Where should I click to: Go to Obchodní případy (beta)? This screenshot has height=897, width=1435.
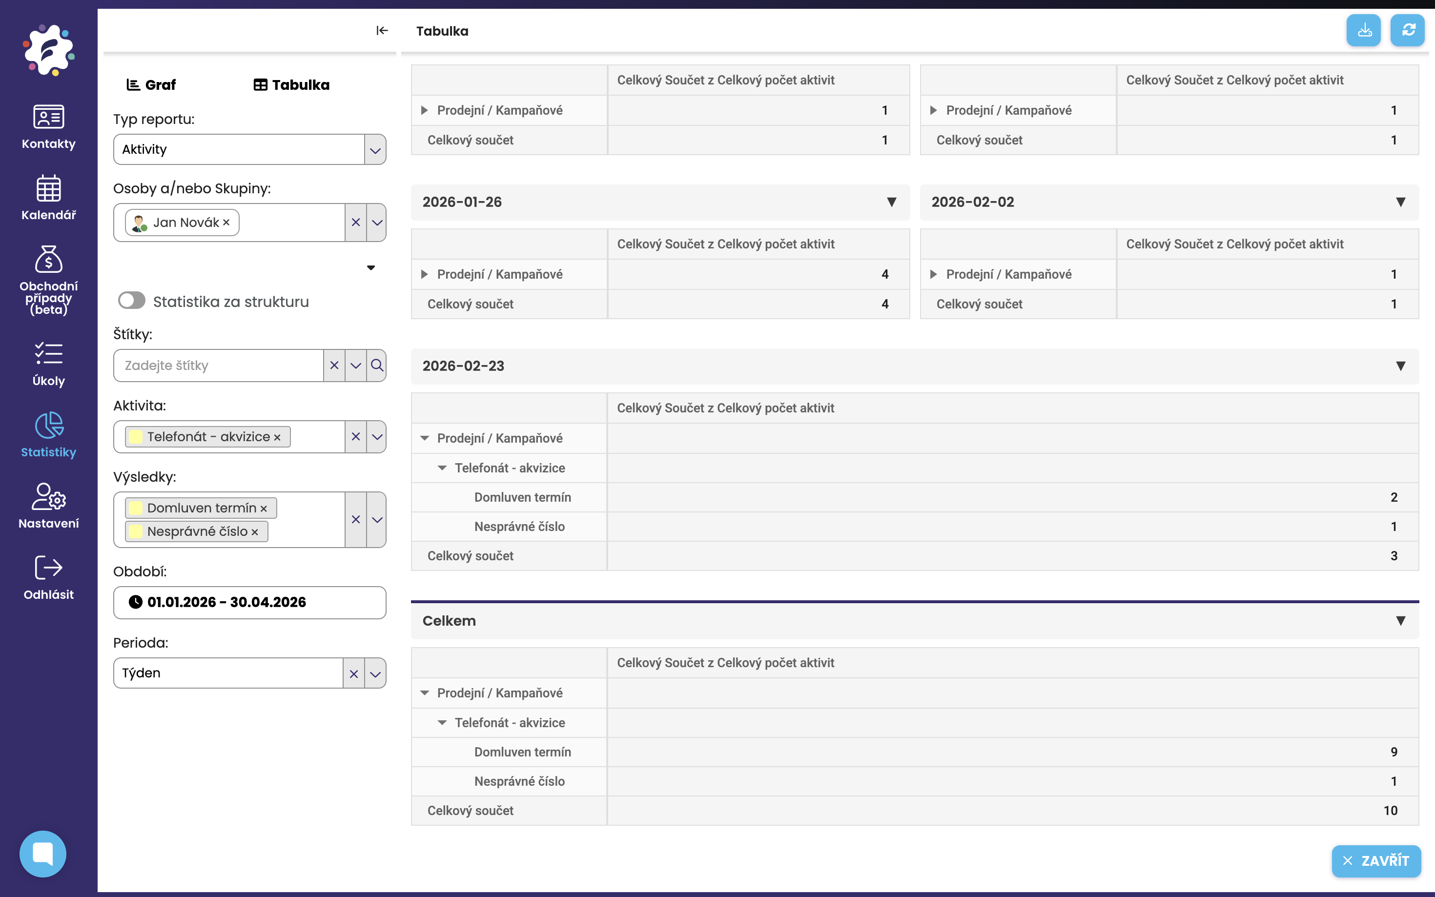[49, 280]
